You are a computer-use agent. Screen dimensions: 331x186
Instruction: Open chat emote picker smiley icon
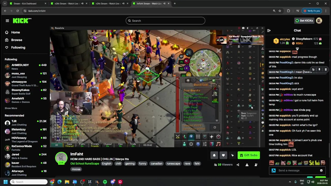pyautogui.click(x=321, y=171)
